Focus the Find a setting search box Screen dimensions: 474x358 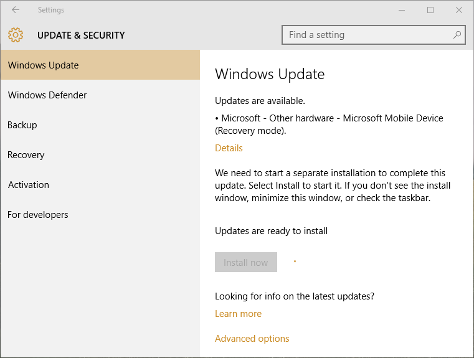(x=373, y=35)
